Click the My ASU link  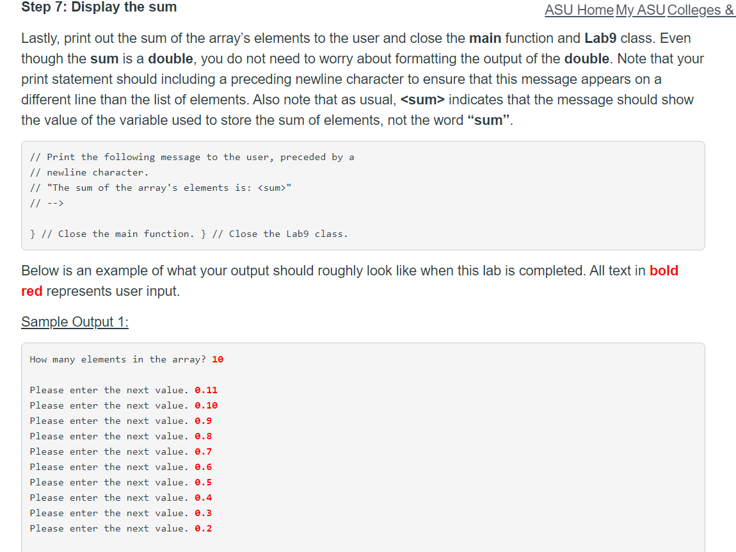coord(640,10)
